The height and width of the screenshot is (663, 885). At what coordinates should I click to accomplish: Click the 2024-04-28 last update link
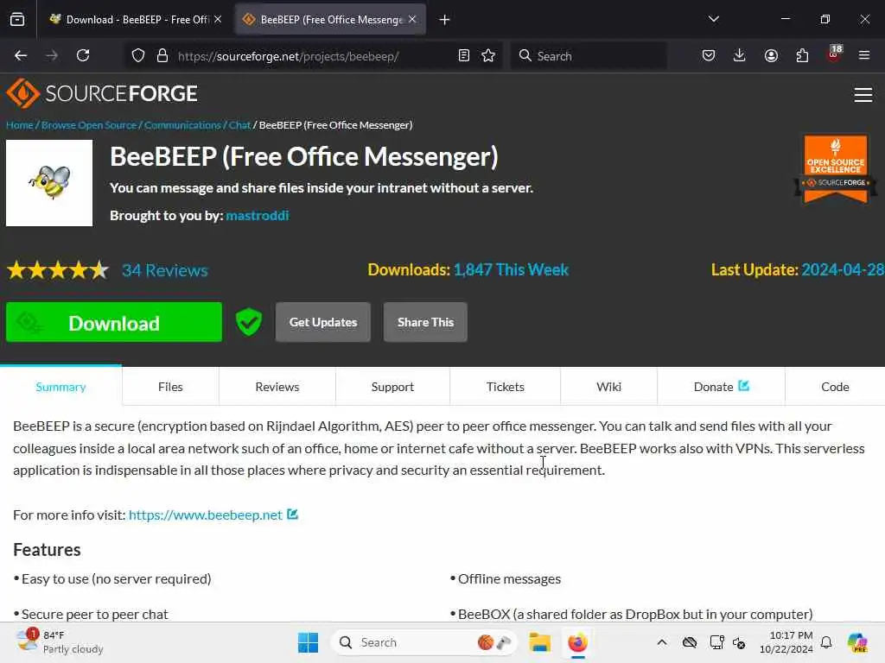842,269
